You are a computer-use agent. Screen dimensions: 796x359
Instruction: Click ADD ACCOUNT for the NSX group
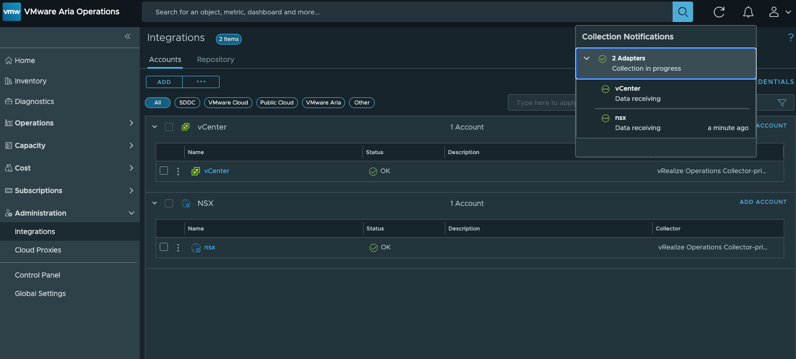tap(763, 202)
